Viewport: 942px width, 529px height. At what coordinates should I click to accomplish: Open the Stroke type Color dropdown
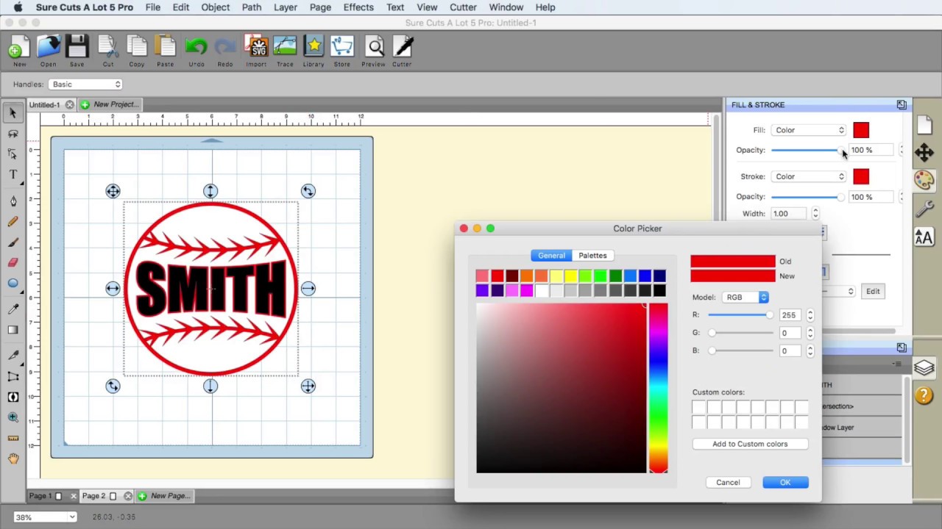click(x=809, y=176)
